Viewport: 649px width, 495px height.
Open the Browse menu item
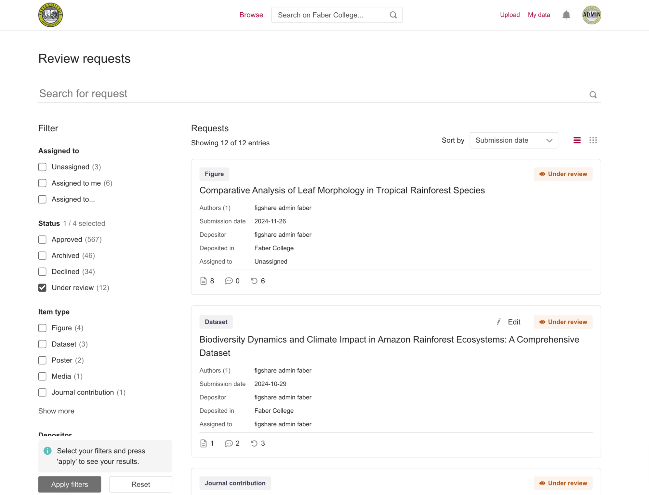click(251, 15)
